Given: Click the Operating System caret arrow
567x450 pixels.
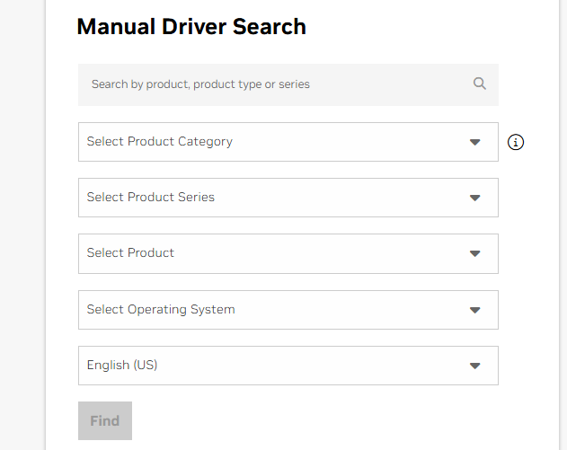Looking at the screenshot, I should coord(475,310).
